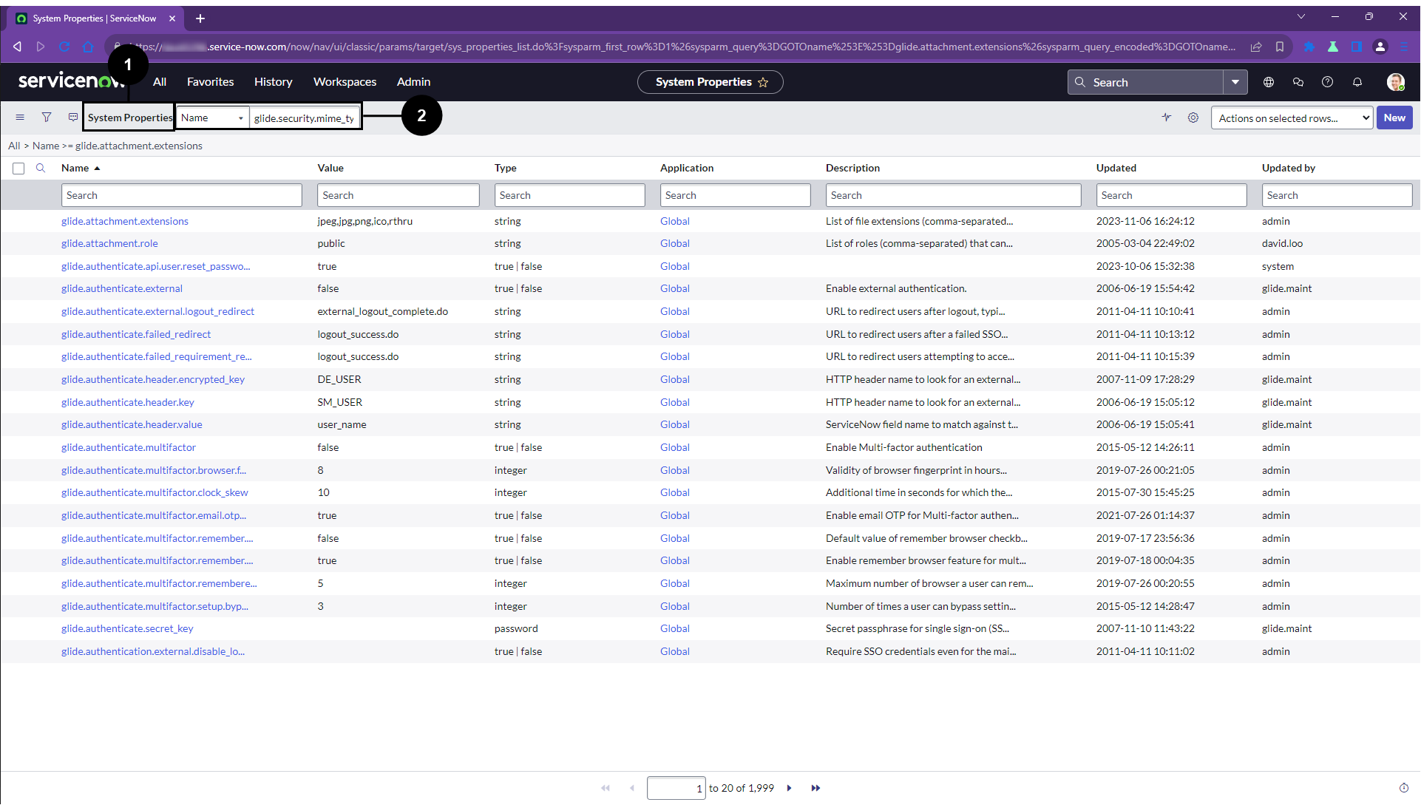Click the Description column search field
Screen dimensions: 1421x805
953,195
